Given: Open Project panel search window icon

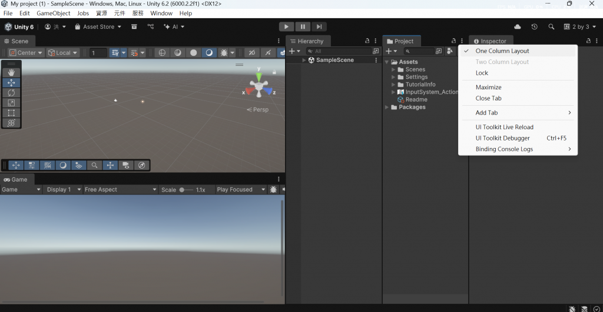Looking at the screenshot, I should click(x=438, y=51).
